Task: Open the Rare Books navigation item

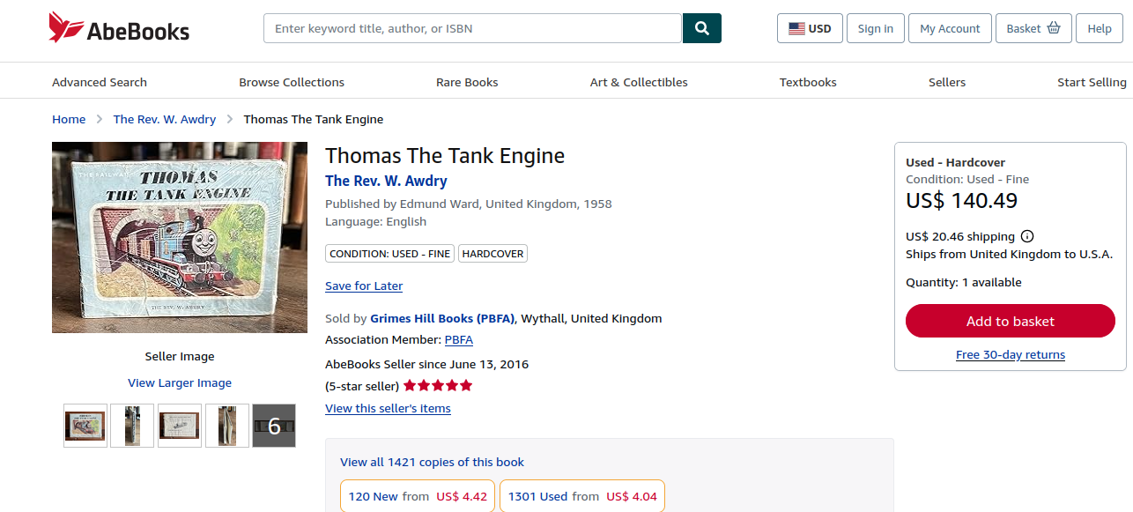Action: click(x=467, y=82)
